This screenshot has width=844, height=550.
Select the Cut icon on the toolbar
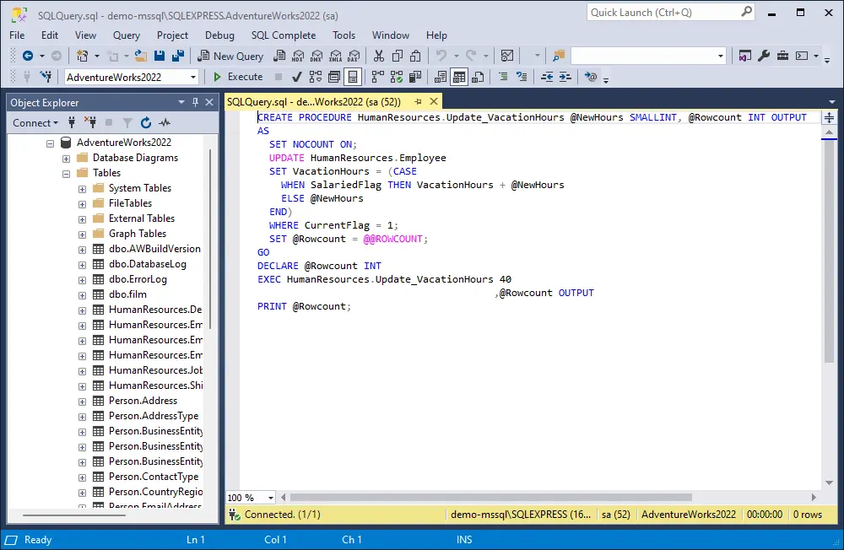click(x=378, y=56)
